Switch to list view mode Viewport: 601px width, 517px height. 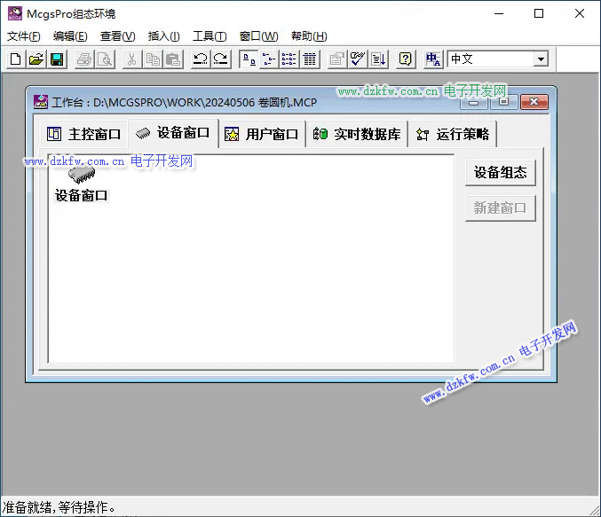pyautogui.click(x=289, y=59)
